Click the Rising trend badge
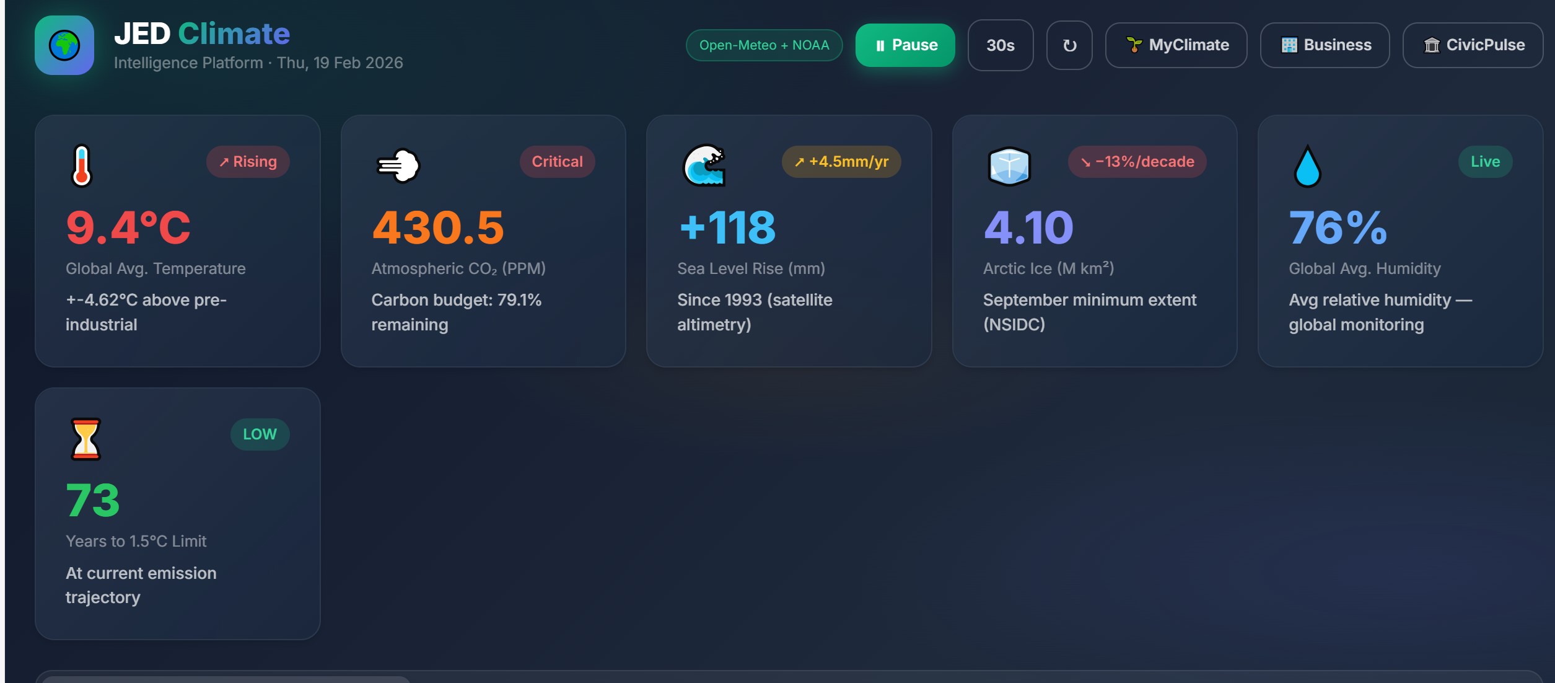Image resolution: width=1555 pixels, height=683 pixels. [248, 162]
